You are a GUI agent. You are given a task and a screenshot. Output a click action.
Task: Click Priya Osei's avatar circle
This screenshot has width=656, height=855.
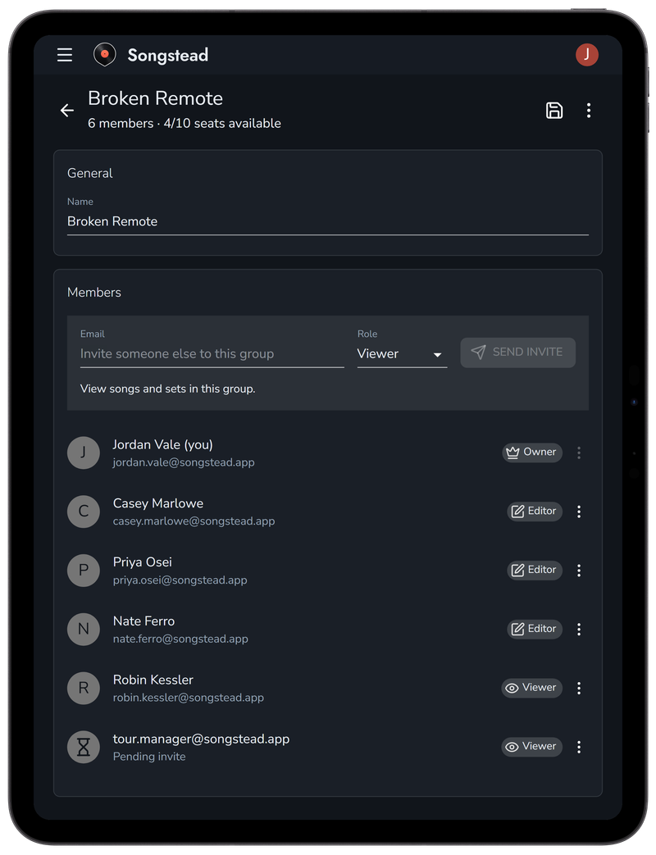coord(84,571)
